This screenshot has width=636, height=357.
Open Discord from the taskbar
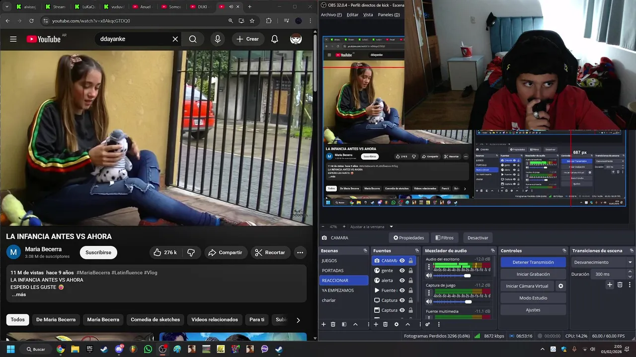tap(119, 349)
